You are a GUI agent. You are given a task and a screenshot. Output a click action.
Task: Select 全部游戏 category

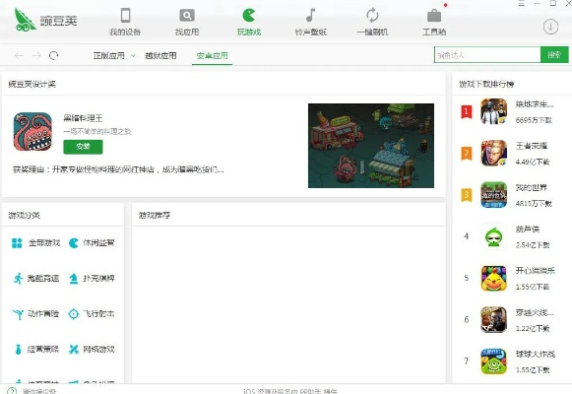(35, 243)
